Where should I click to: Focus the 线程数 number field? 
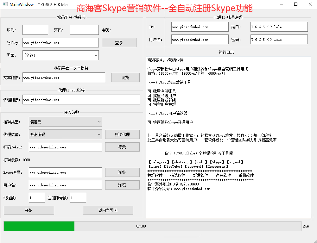[37, 198]
